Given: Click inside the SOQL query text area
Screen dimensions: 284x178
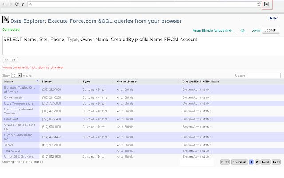Looking at the screenshot, I should (x=143, y=45).
